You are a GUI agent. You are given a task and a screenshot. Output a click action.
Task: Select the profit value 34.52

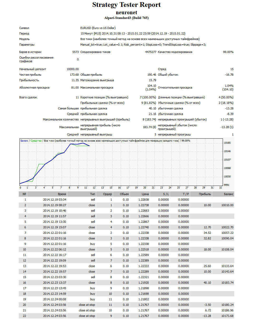pyautogui.click(x=207, y=233)
